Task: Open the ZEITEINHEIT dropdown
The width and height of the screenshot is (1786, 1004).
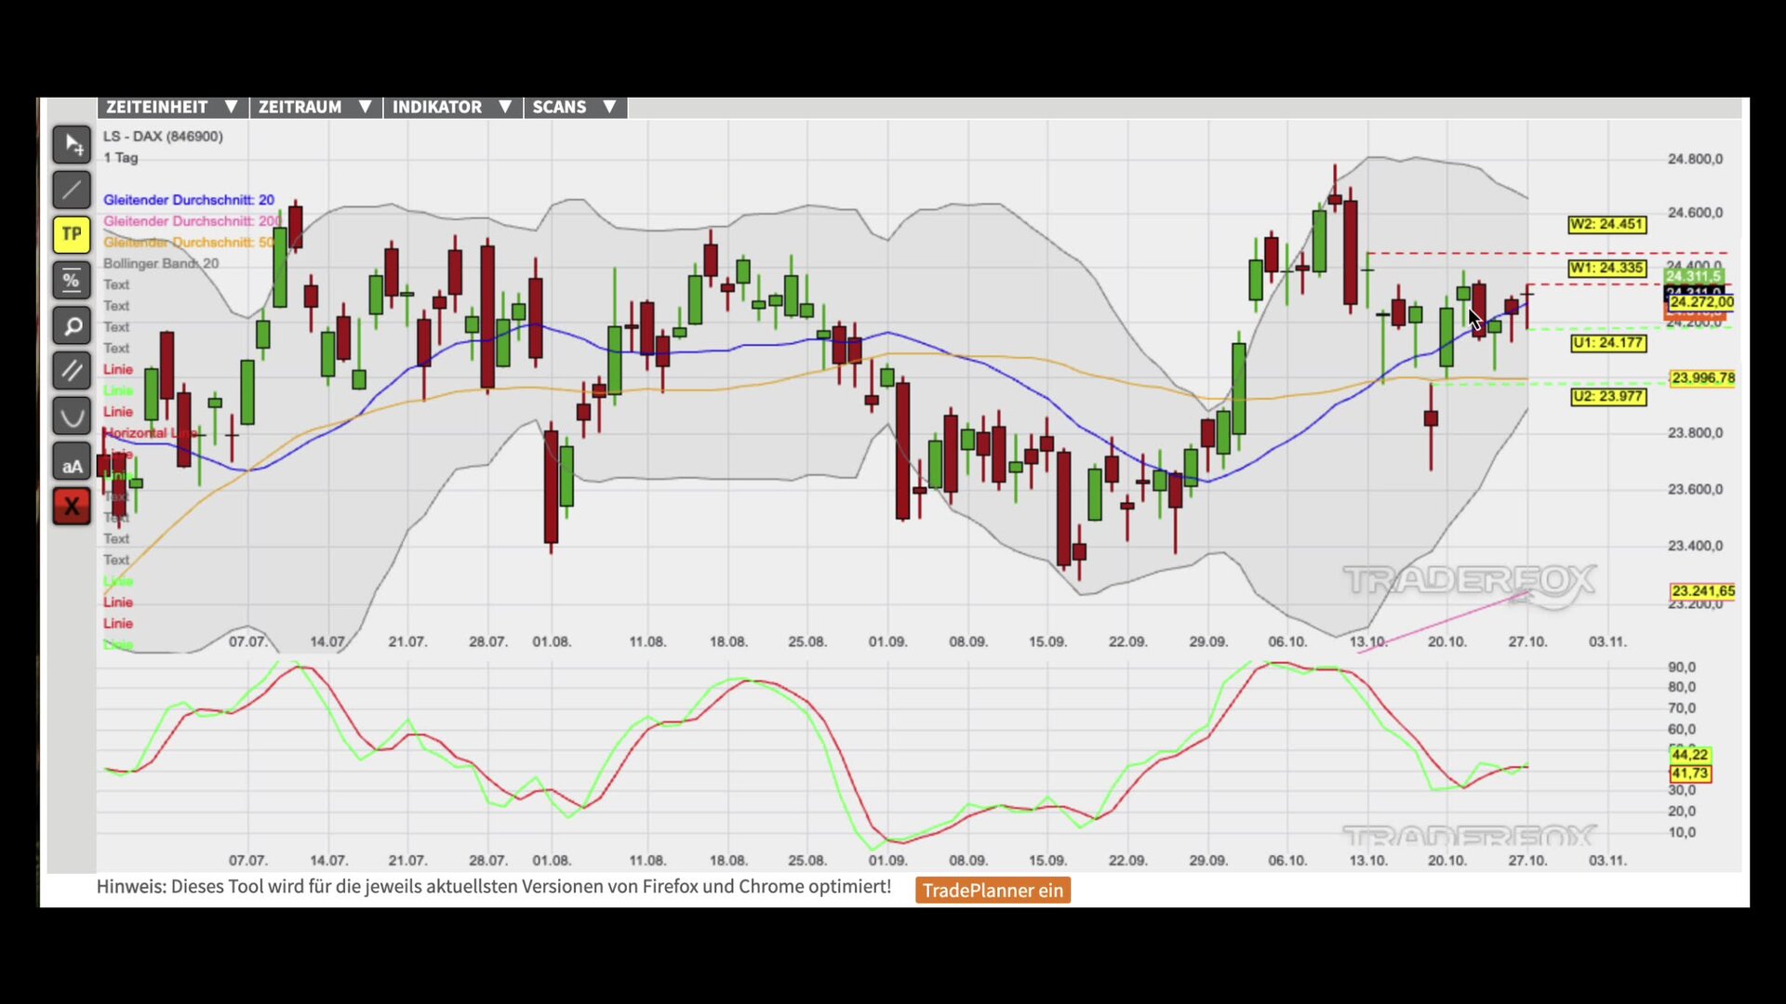Action: point(172,107)
